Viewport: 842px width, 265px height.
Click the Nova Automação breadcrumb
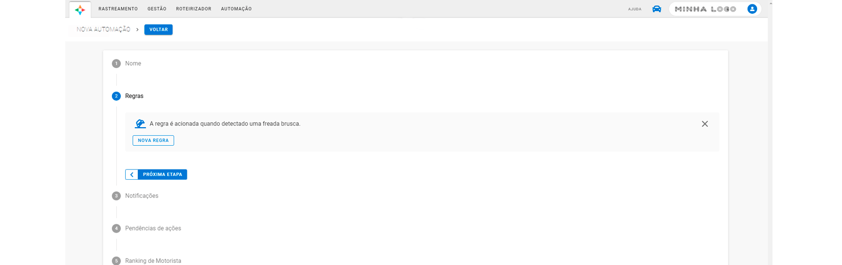coord(103,30)
